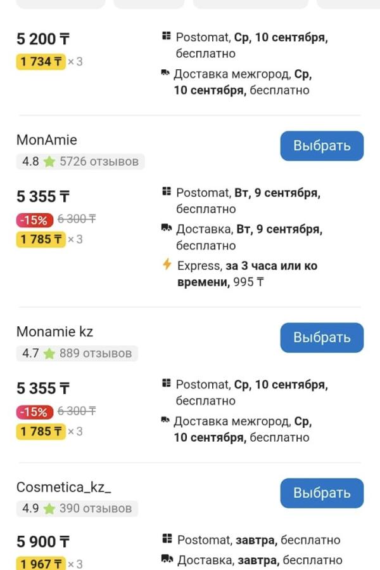
Task: Choose the MonAmie seller with Выбрать
Action: click(322, 146)
